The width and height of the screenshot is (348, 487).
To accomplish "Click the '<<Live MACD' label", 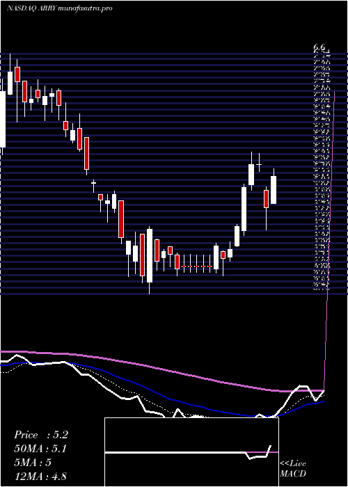I will [293, 469].
